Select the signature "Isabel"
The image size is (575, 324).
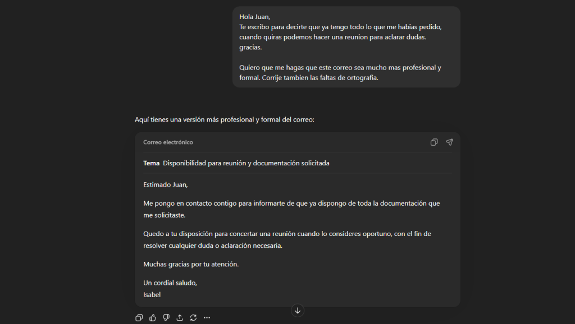click(x=152, y=294)
